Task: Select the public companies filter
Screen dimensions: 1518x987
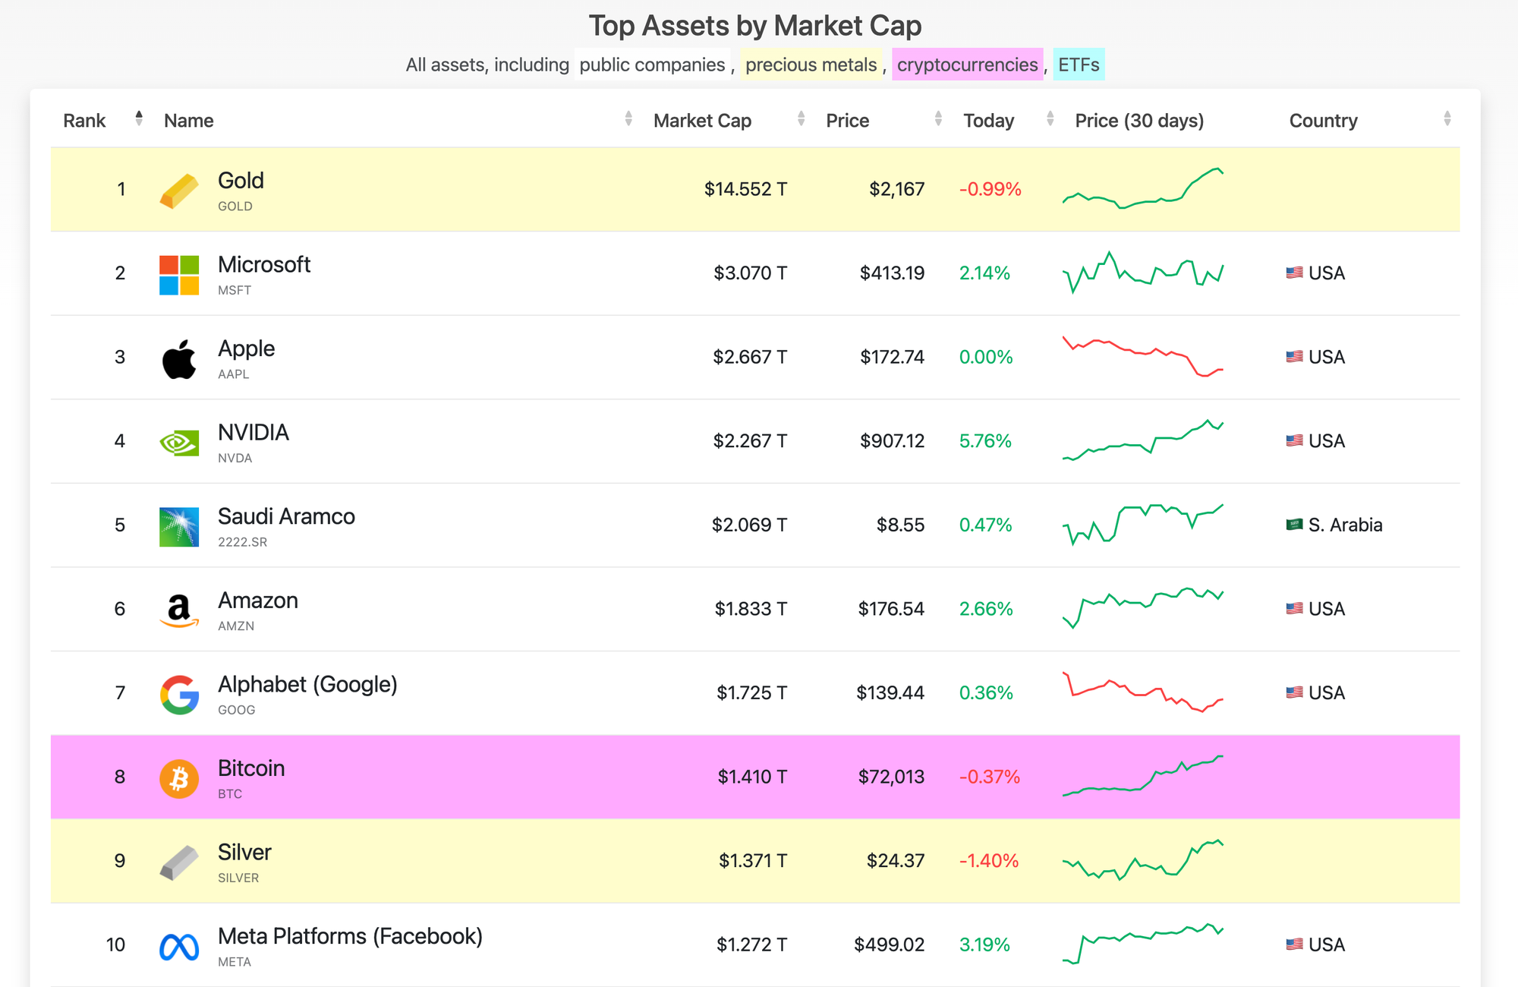Action: [x=651, y=65]
